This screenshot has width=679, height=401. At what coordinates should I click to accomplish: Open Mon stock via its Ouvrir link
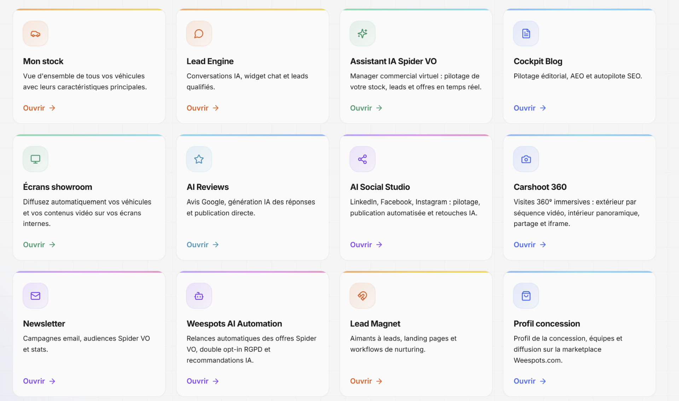click(x=39, y=108)
